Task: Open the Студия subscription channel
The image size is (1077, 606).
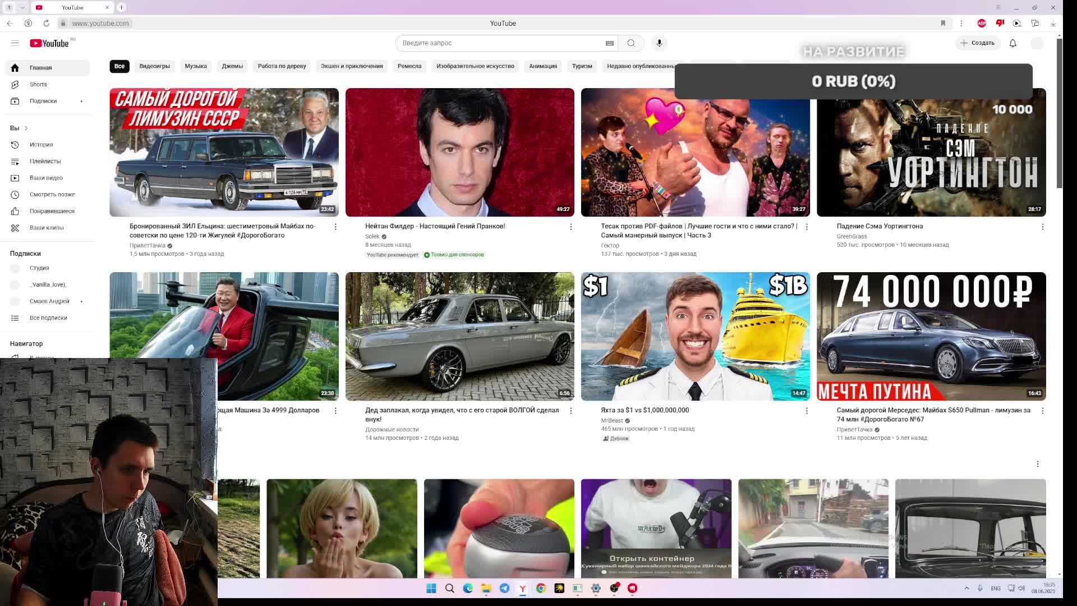Action: (48, 268)
